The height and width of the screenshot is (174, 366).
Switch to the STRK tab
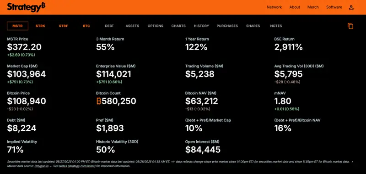point(40,26)
